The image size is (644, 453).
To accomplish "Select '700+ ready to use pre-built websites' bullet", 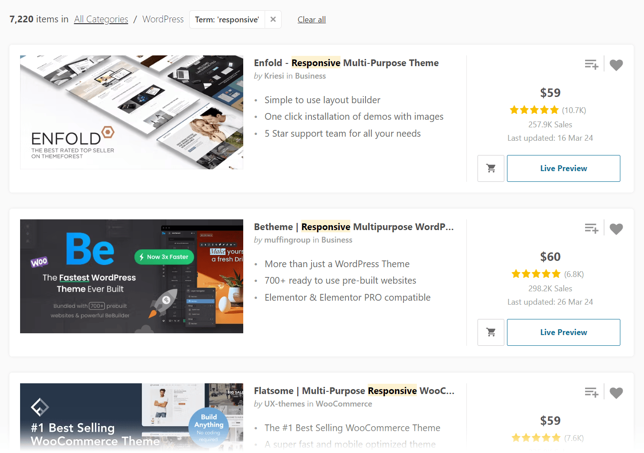I will (340, 281).
